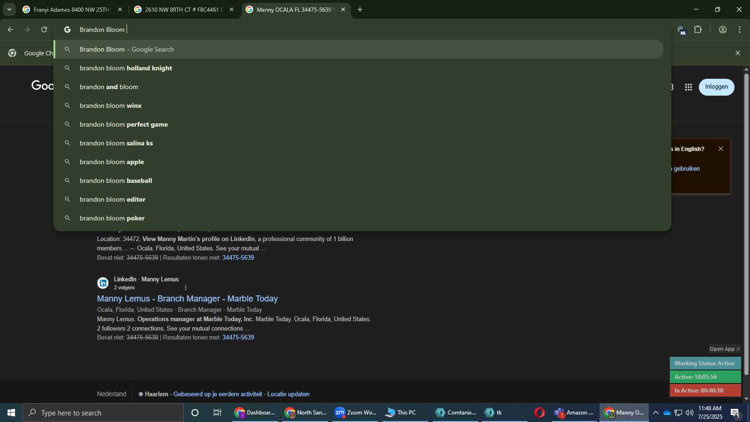
Task: Open Zoom Workplace on taskbar
Action: click(355, 413)
